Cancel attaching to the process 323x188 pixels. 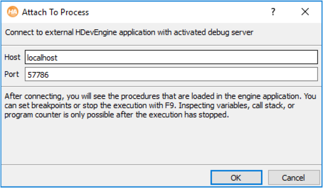tap(294, 178)
